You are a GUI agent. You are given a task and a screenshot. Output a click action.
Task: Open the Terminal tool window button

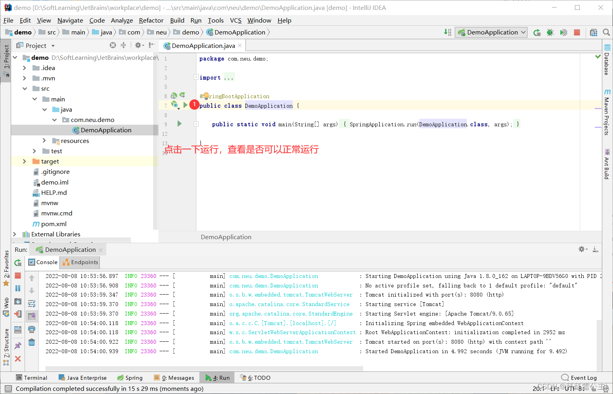coord(32,378)
